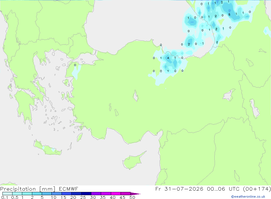The width and height of the screenshot is (271, 199).
Task: Click the '00..06 UTC' time range text
Action: coord(223,189)
